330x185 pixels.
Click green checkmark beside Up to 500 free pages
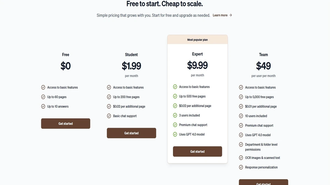(175, 96)
